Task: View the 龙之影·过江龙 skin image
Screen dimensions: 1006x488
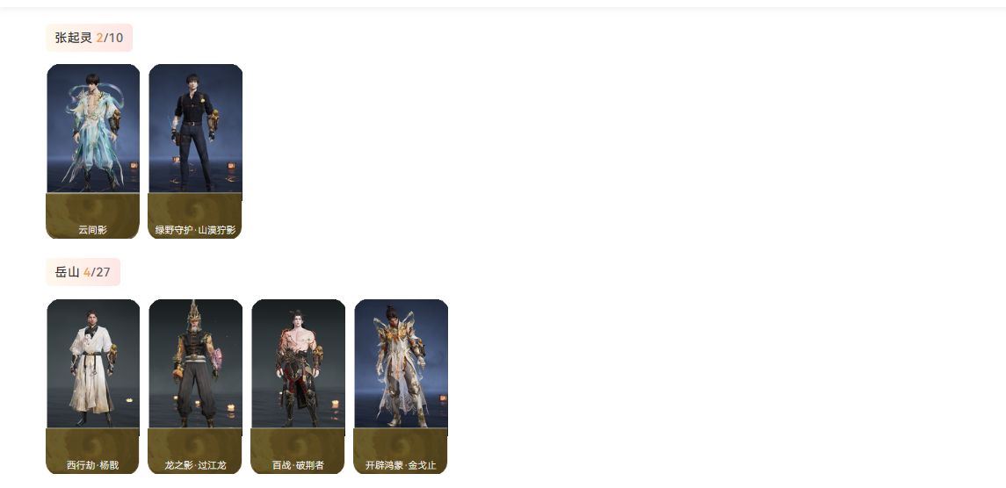Action: coord(196,363)
